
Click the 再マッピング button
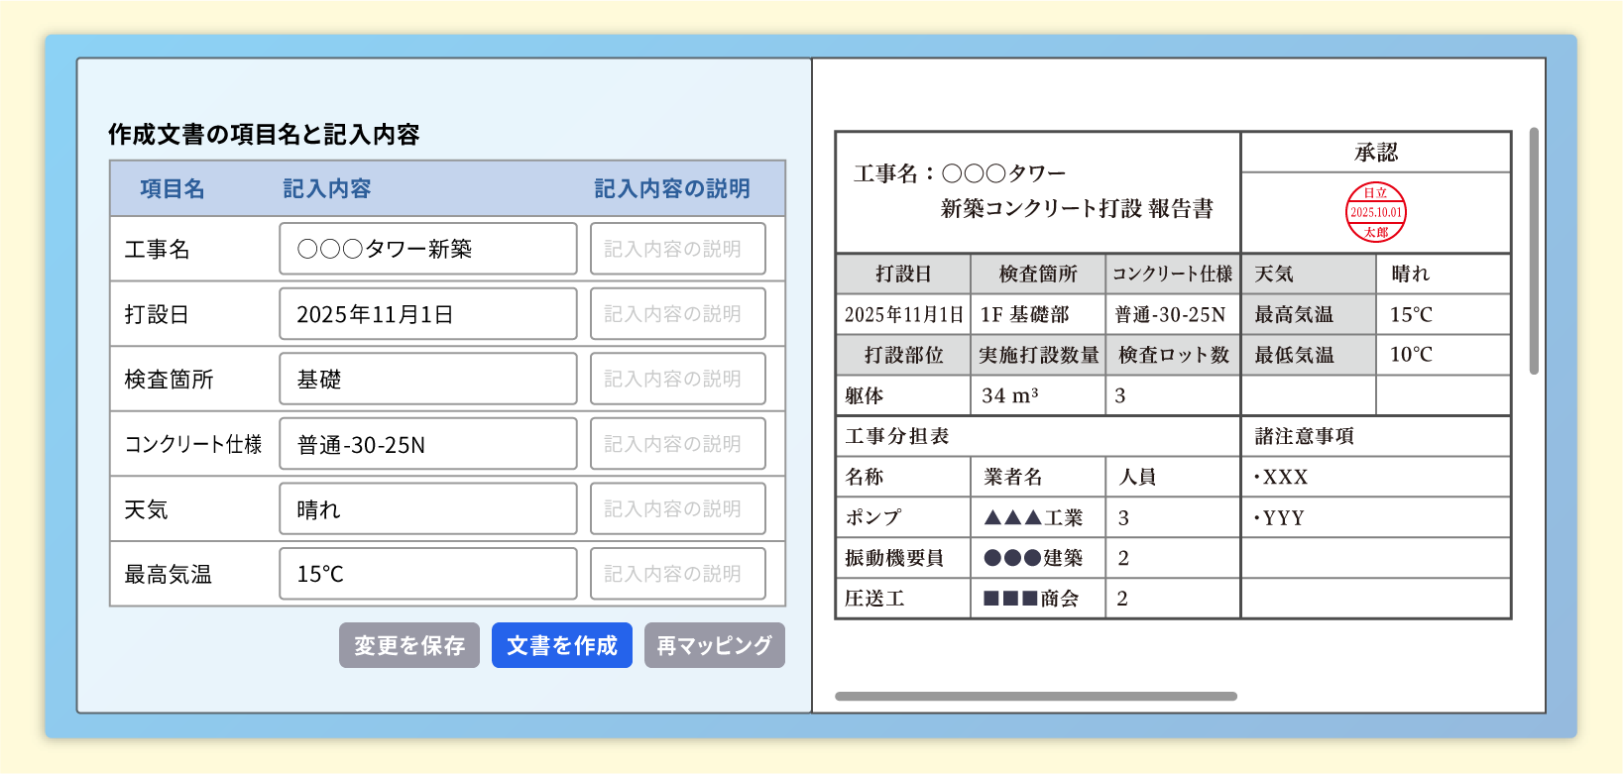point(715,645)
